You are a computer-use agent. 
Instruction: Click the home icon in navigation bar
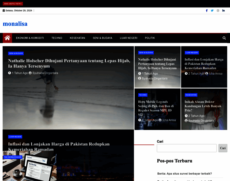[7, 38]
